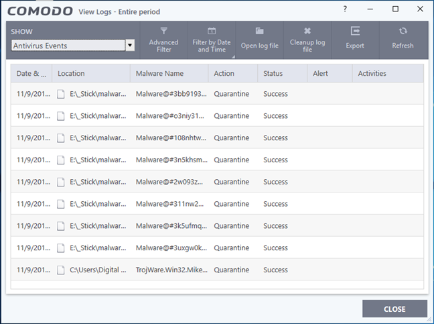Click Success in the Malware@#2w093z row
Screen dimensions: 434x324
coord(275,182)
